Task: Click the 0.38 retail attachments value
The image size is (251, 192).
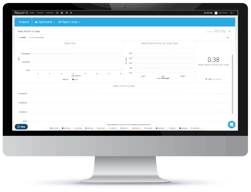Action: (213, 60)
